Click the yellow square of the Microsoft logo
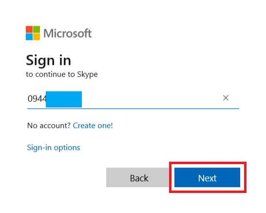 (37, 37)
